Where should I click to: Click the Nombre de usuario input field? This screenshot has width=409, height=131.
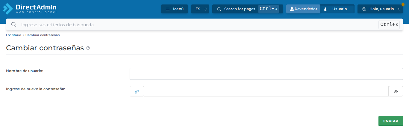coord(266,74)
